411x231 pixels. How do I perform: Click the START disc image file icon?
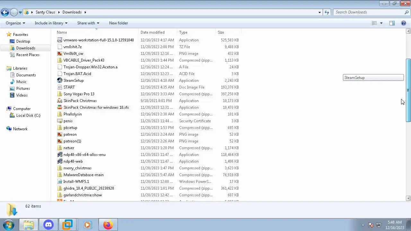pyautogui.click(x=59, y=87)
